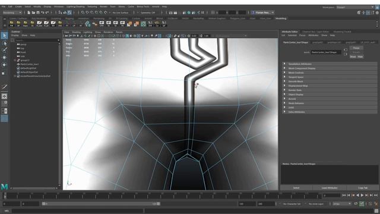Image resolution: width=380 pixels, height=214 pixels.
Task: Click the Show button in Attribute Editor
Action: click(353, 57)
